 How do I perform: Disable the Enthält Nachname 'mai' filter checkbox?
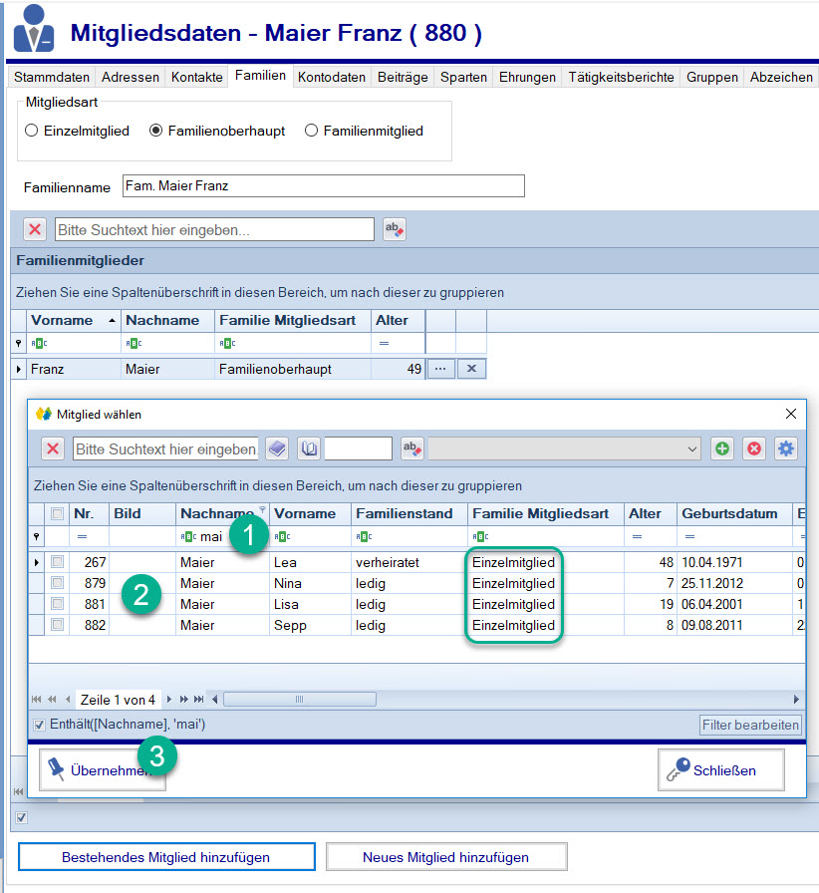pos(39,725)
